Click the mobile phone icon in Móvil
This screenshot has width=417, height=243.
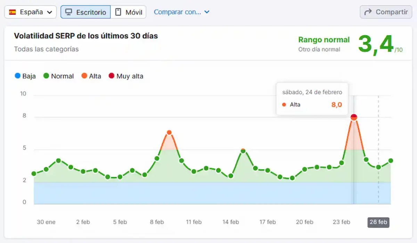[x=118, y=12]
